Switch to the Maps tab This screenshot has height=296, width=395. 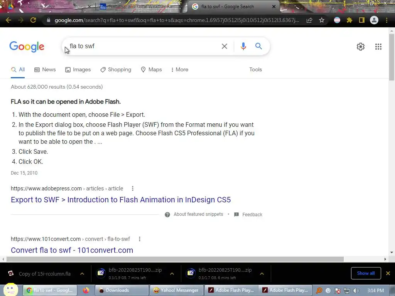click(x=151, y=70)
